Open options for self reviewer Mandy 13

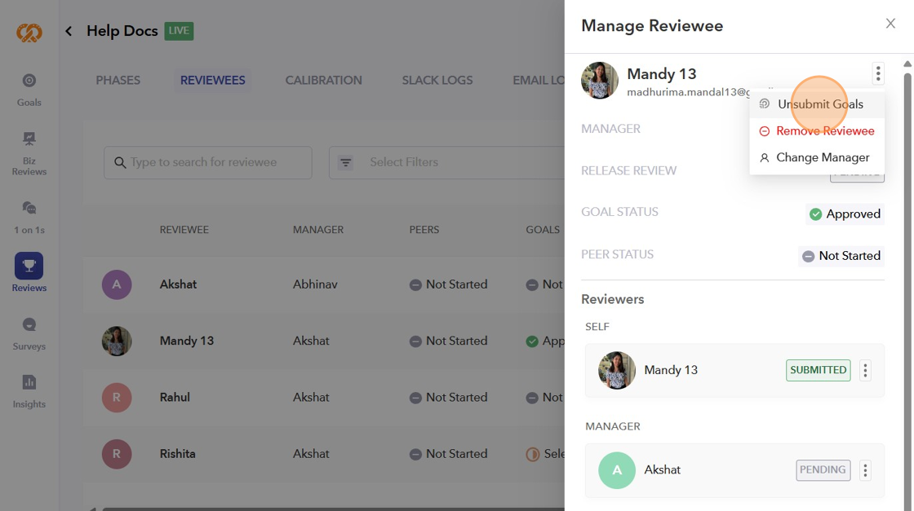point(865,370)
